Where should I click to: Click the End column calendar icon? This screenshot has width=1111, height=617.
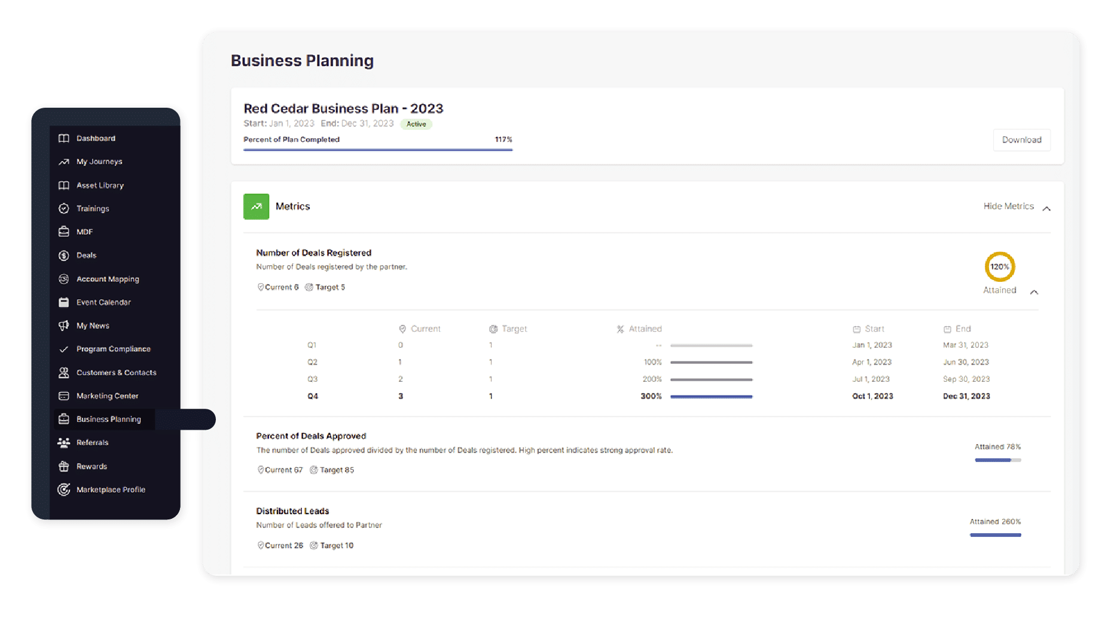tap(947, 329)
